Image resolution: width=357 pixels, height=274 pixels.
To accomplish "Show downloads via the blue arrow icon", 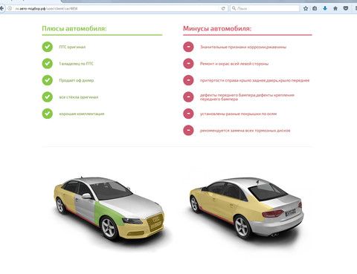I will point(325,8).
